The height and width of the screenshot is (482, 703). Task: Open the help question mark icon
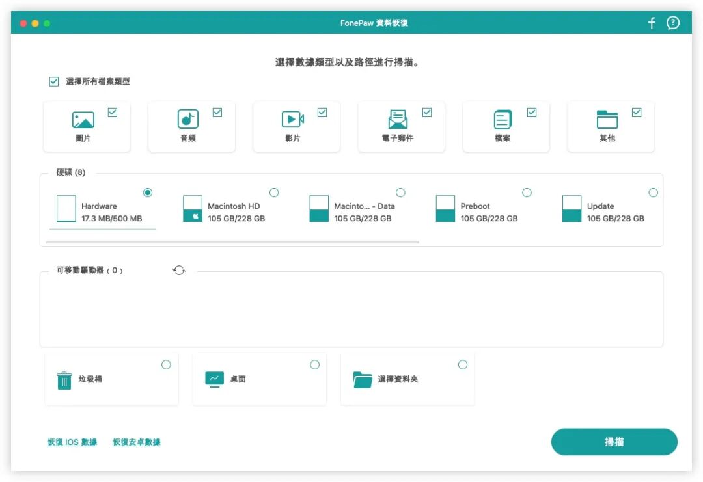click(673, 22)
